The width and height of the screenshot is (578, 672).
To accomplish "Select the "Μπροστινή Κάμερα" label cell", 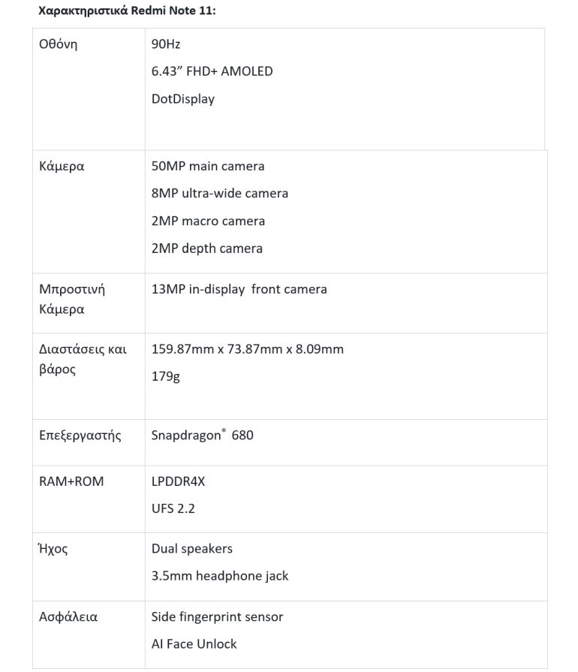I will (x=71, y=299).
